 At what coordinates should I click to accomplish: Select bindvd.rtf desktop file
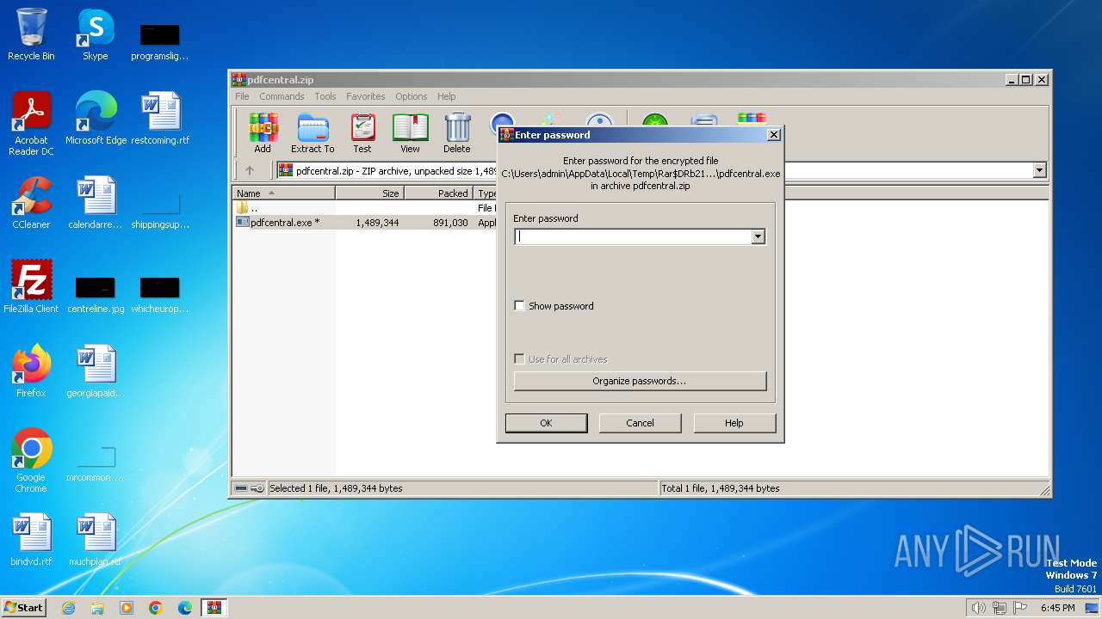coord(31,540)
